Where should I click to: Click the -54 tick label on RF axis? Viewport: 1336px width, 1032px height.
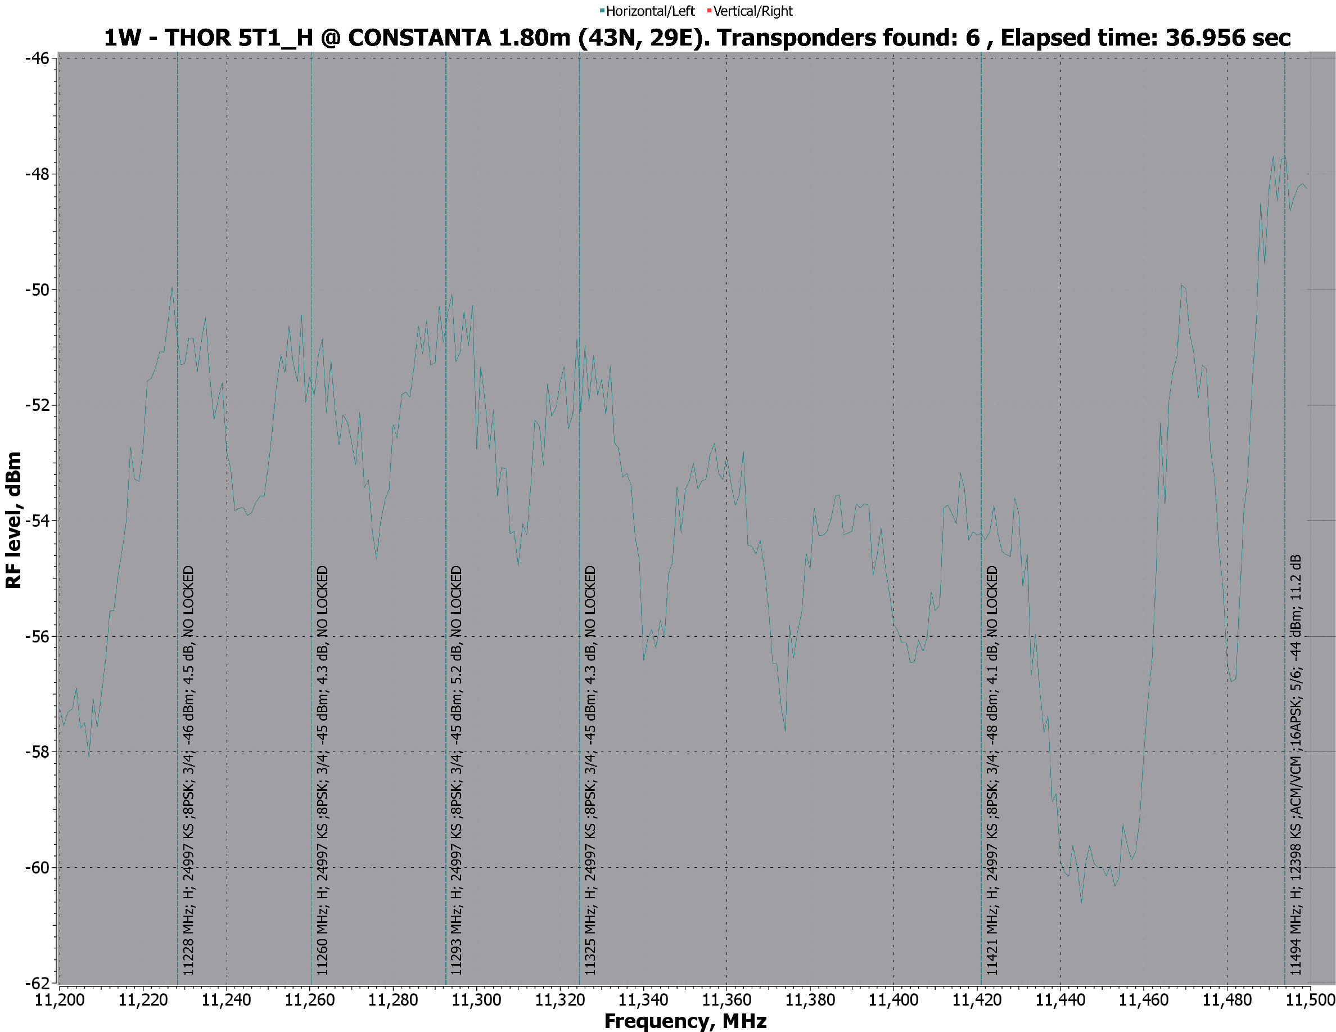click(x=37, y=521)
